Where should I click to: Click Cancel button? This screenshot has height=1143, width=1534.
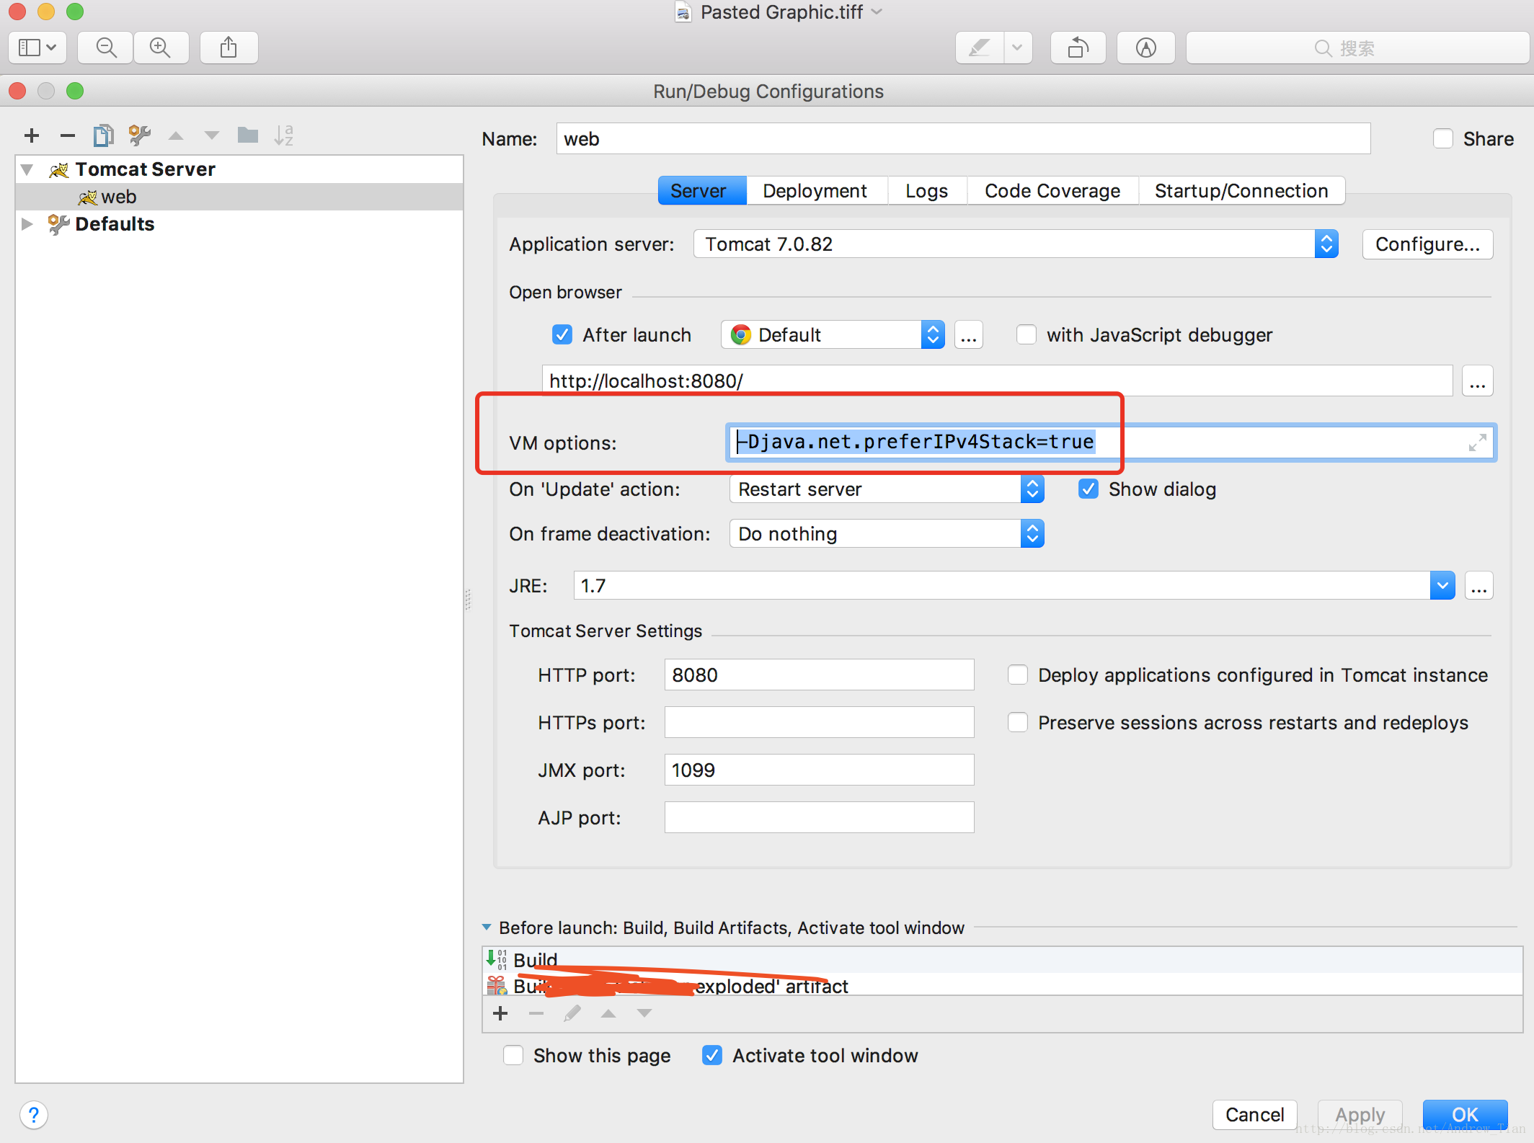[1254, 1115]
